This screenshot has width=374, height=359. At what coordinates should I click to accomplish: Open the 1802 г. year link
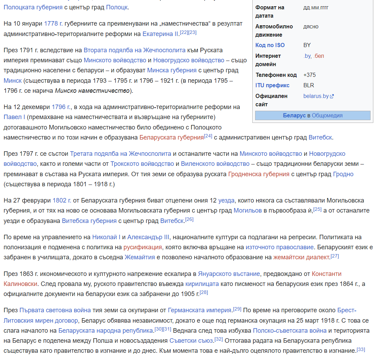pyautogui.click(x=62, y=200)
